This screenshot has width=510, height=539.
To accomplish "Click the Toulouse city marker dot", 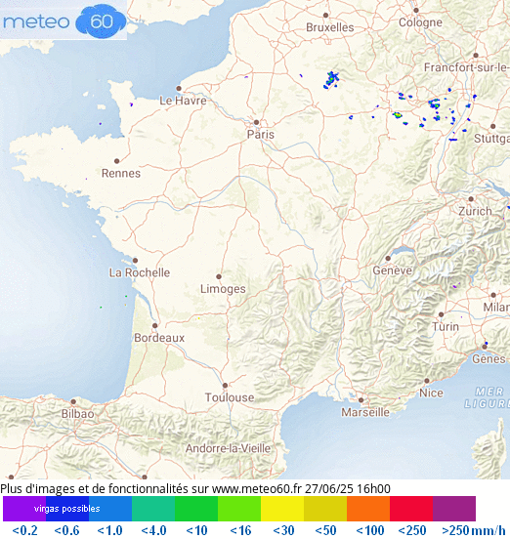I will point(225,386).
